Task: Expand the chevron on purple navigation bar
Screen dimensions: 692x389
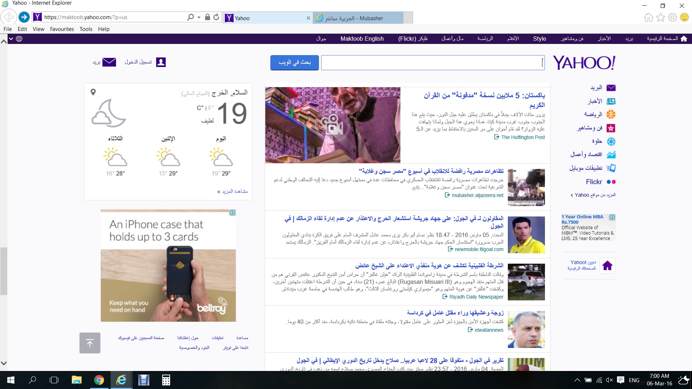Action: (x=11, y=39)
